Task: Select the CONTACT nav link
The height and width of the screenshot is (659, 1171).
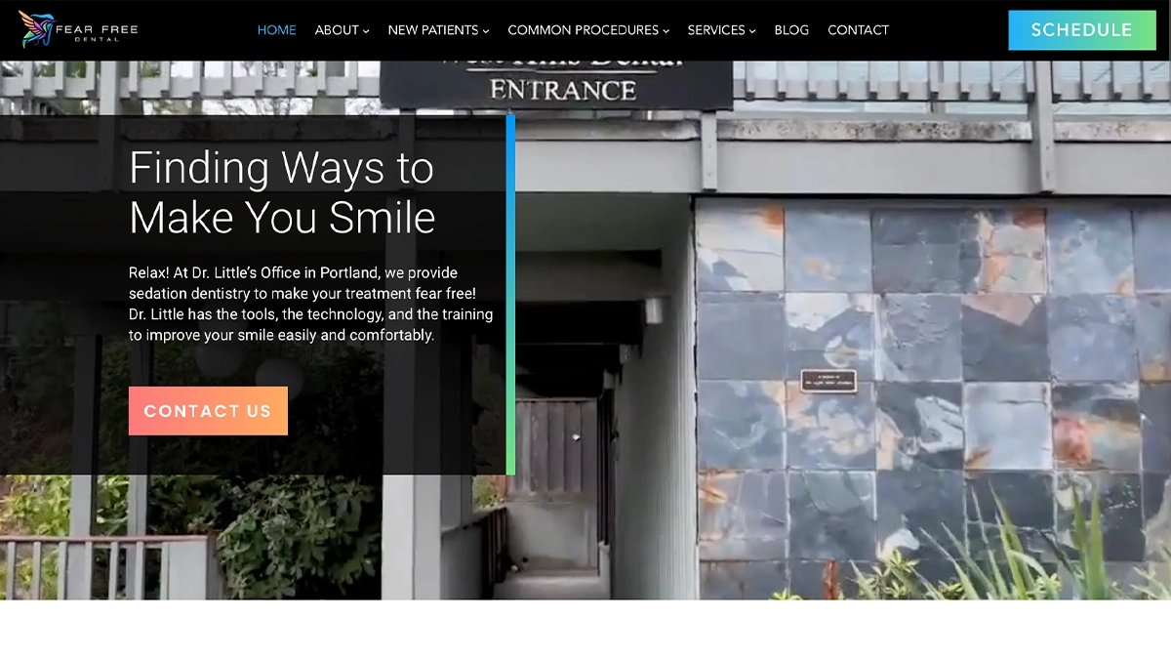Action: click(858, 30)
